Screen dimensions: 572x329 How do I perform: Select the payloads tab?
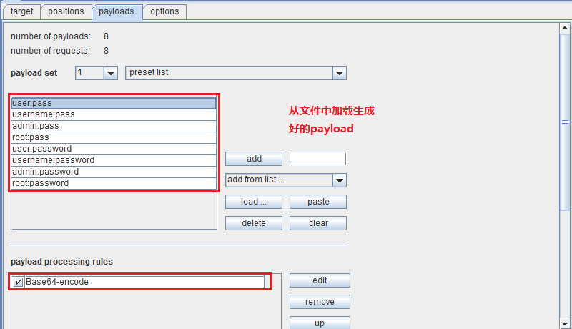point(117,11)
